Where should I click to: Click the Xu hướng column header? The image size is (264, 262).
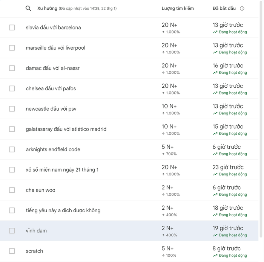[x=47, y=8]
